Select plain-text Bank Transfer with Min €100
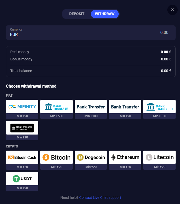This screenshot has height=204, width=180. pyautogui.click(x=91, y=107)
